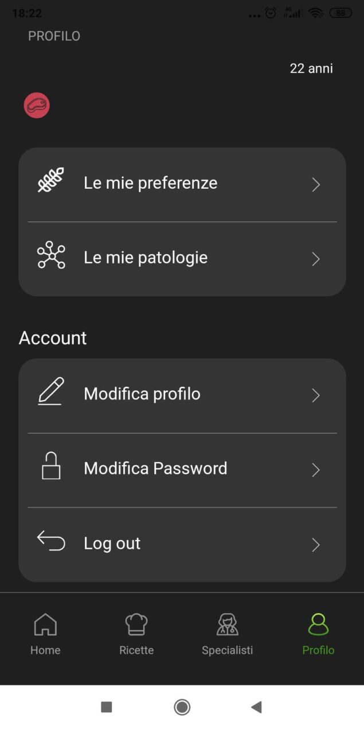Screen dimensions: 364x729
Task: Tap the Android back triangle button
Action: [256, 707]
